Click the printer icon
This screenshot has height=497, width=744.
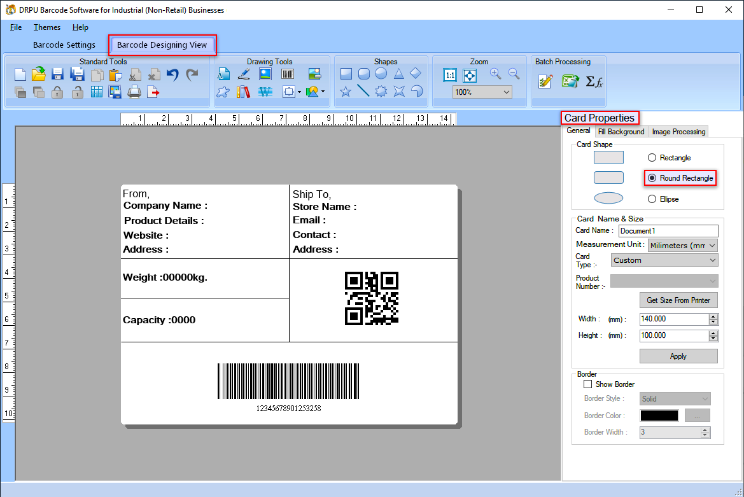point(134,92)
